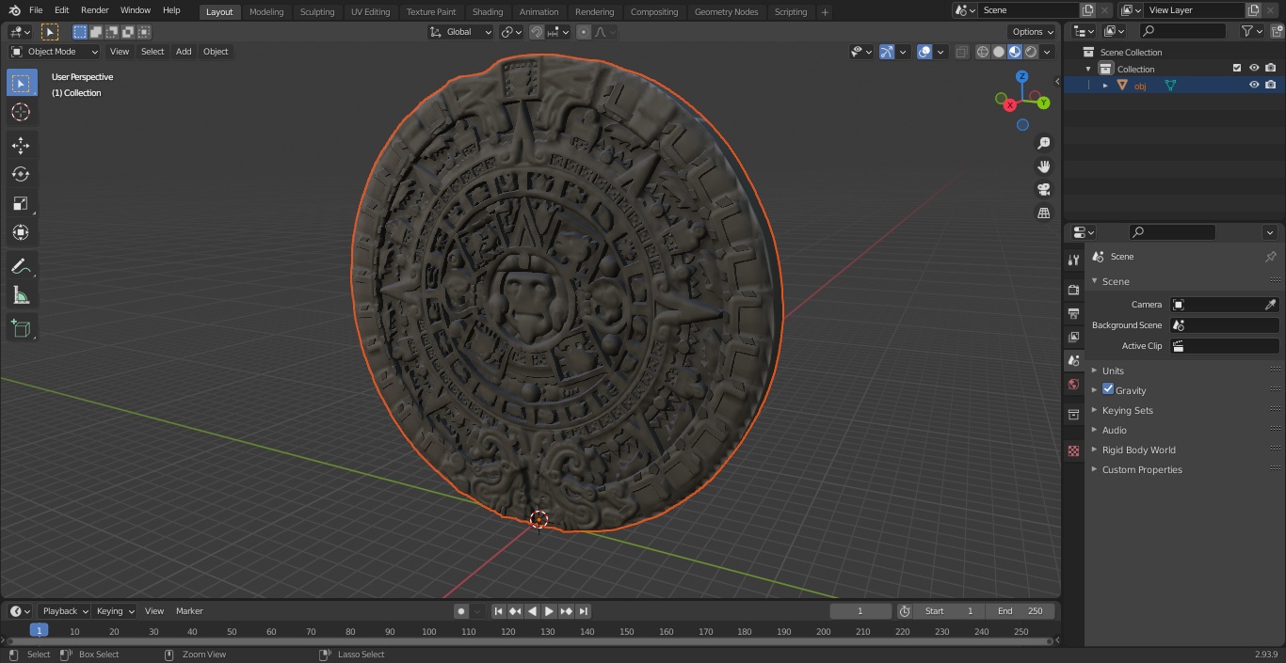Toggle Collection exclude checkbox
Screen dimensions: 1286x663
point(1237,68)
